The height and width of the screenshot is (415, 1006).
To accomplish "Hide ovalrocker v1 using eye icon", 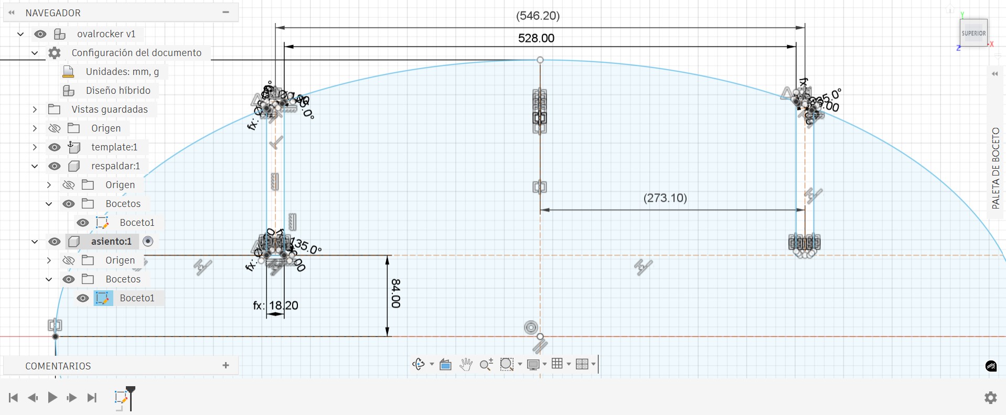I will click(40, 34).
